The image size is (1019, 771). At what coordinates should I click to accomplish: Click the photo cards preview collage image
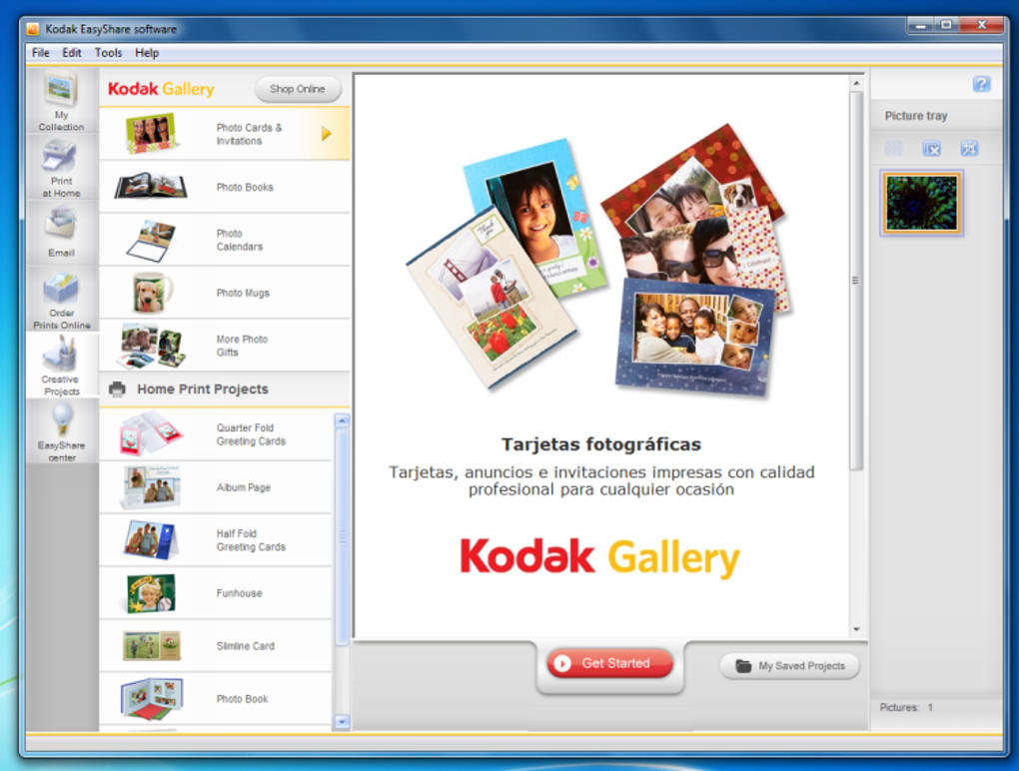pyautogui.click(x=599, y=259)
